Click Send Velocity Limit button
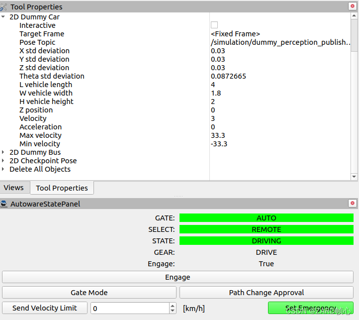 (x=45, y=308)
